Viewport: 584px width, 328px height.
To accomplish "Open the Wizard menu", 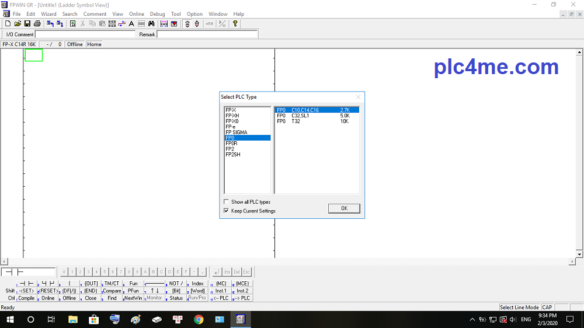I will click(x=48, y=14).
